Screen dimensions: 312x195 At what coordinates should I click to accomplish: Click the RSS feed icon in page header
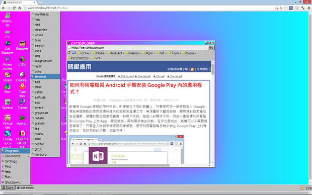pos(192,69)
